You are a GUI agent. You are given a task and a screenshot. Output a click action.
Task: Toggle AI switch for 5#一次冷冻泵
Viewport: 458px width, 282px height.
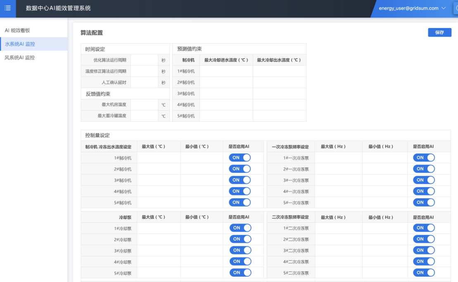click(424, 202)
